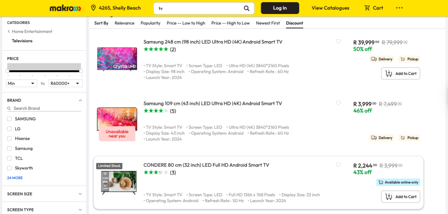Tick the lowercase Samsung brand checkbox

10,148
